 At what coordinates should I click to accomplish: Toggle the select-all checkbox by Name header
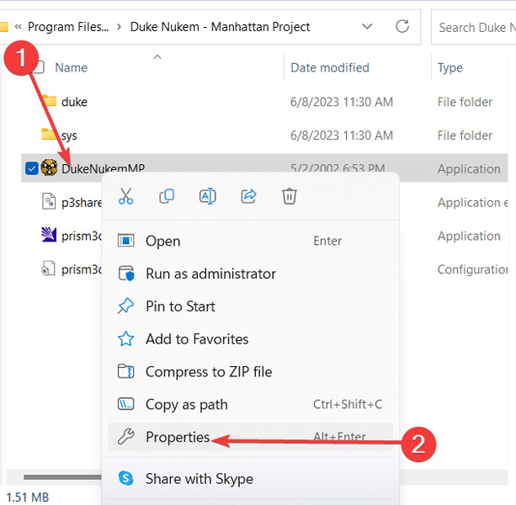pyautogui.click(x=40, y=67)
